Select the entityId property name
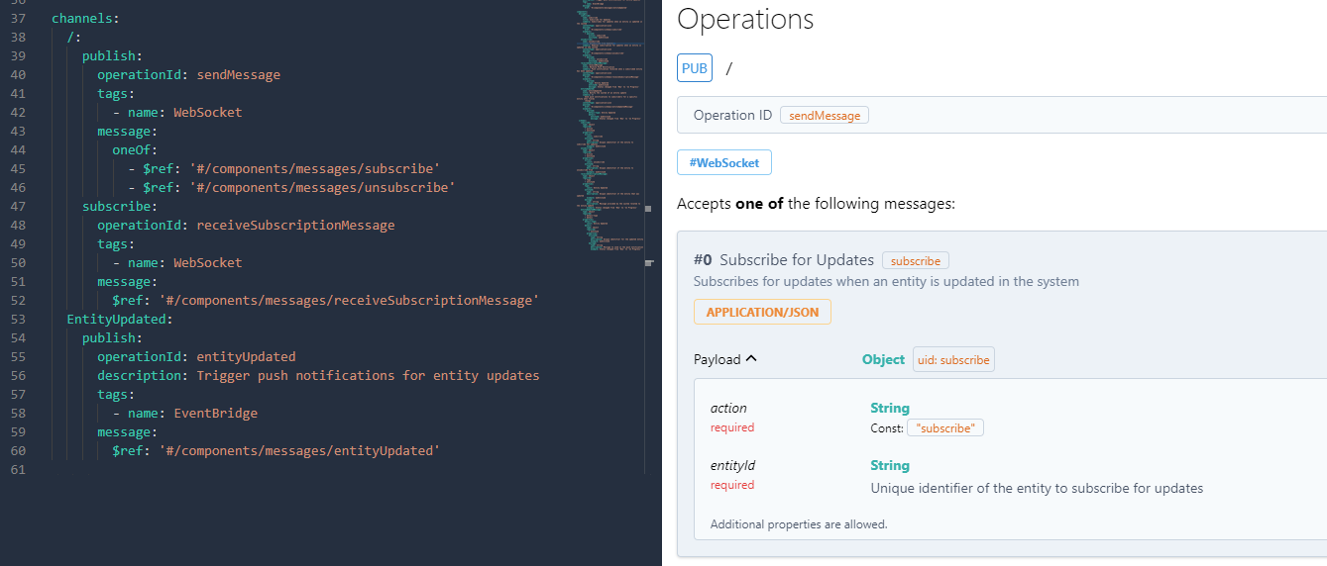1327x566 pixels. (732, 466)
